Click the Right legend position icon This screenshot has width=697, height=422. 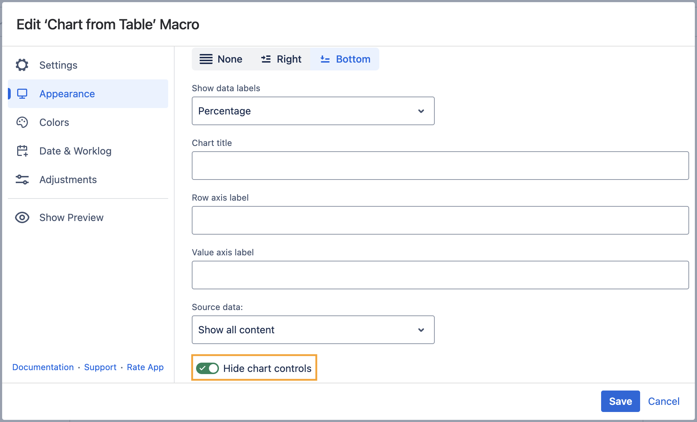(x=266, y=59)
